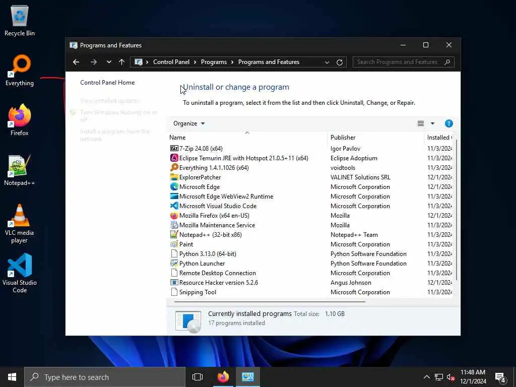Click the Microsoft Visual Studio Code list icon
Image resolution: width=516 pixels, height=387 pixels.
(x=174, y=206)
